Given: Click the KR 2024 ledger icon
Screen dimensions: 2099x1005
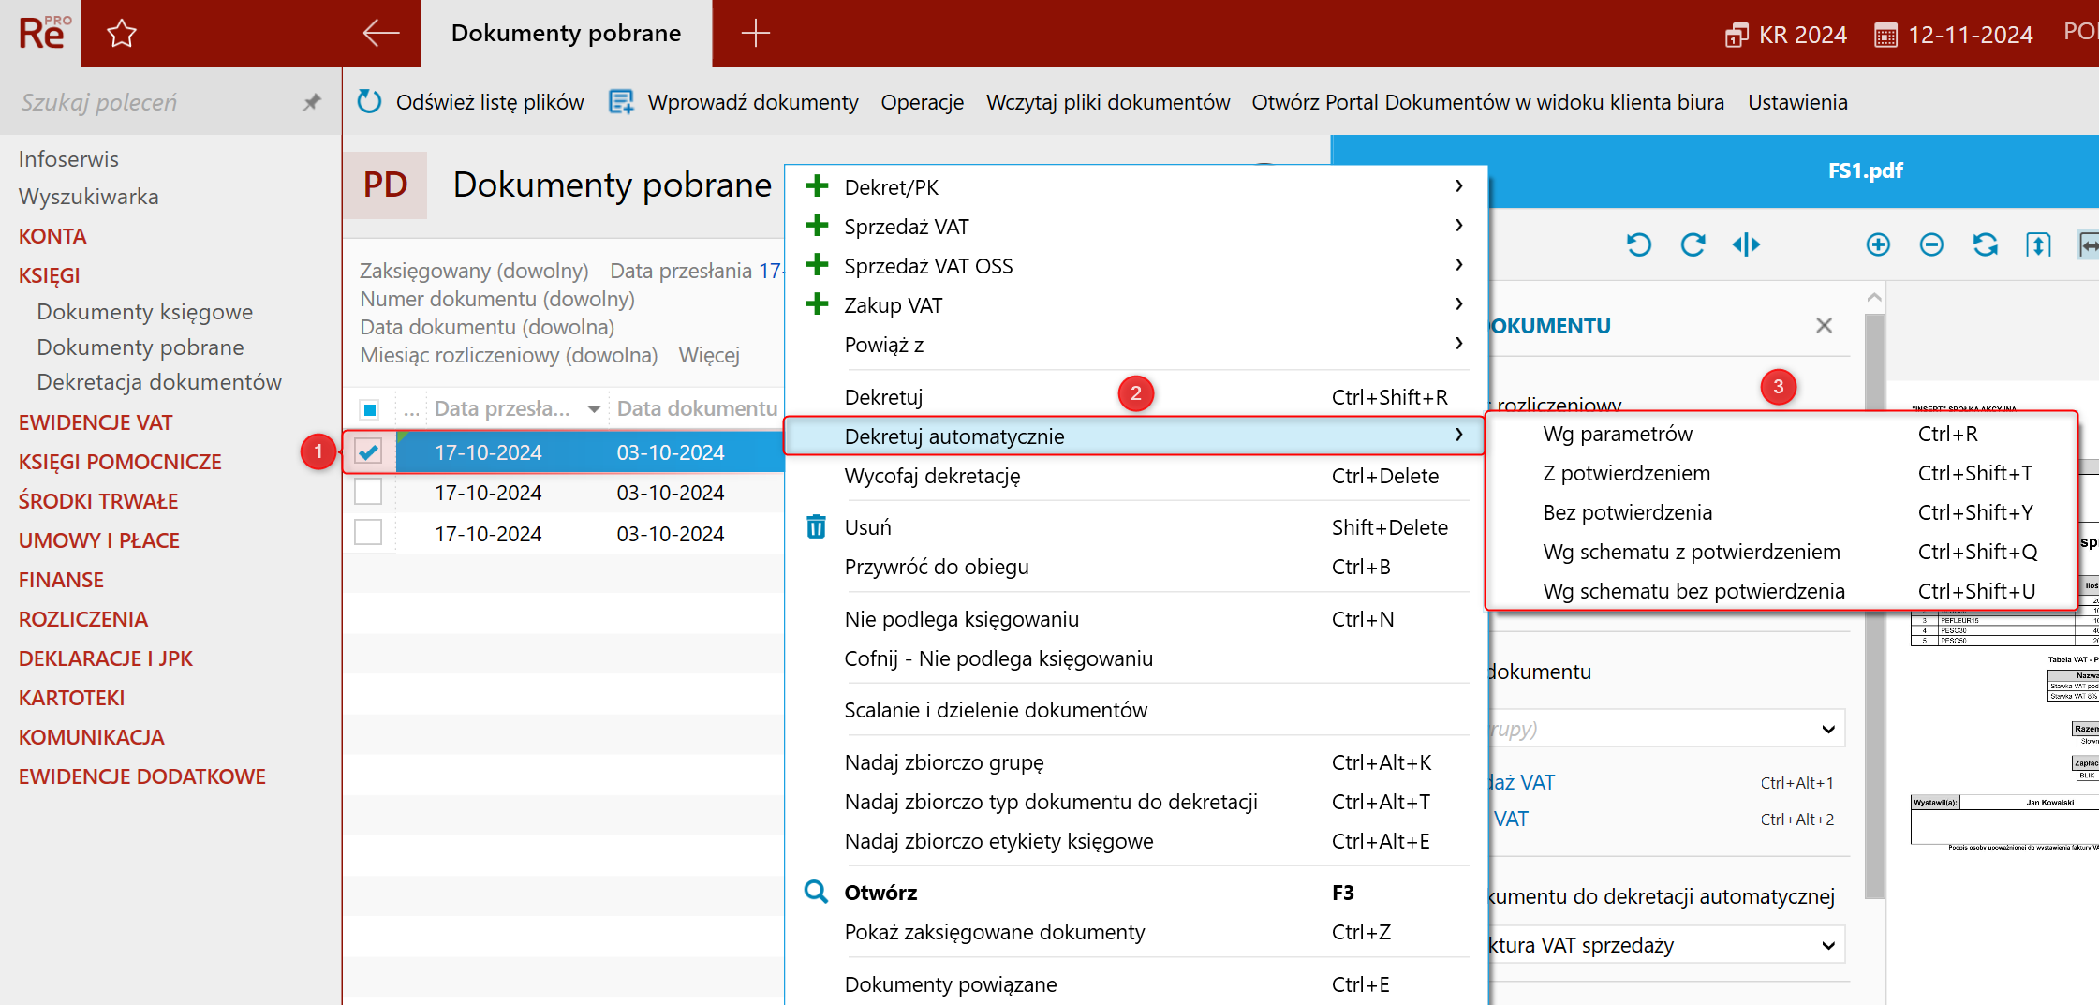Looking at the screenshot, I should tap(1737, 35).
